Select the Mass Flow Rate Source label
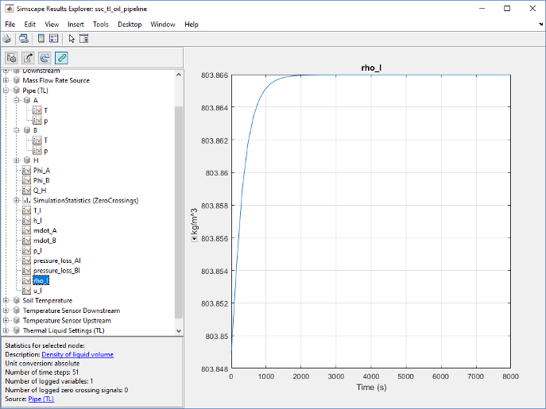The width and height of the screenshot is (546, 409). click(x=56, y=80)
